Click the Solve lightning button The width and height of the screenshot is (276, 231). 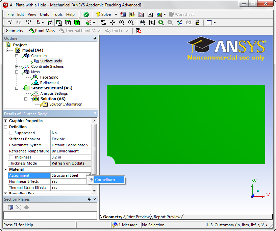[104, 15]
